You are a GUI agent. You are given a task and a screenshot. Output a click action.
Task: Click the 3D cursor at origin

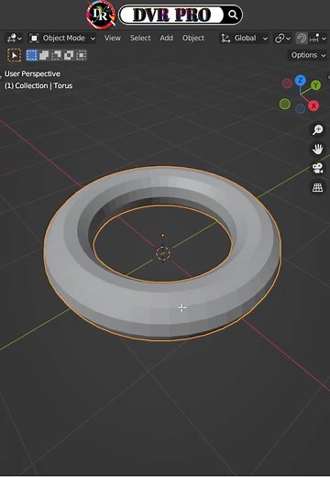[162, 253]
